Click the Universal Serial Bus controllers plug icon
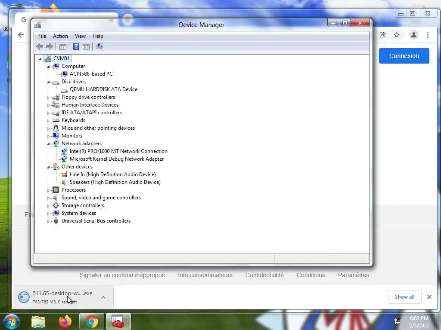 56,221
